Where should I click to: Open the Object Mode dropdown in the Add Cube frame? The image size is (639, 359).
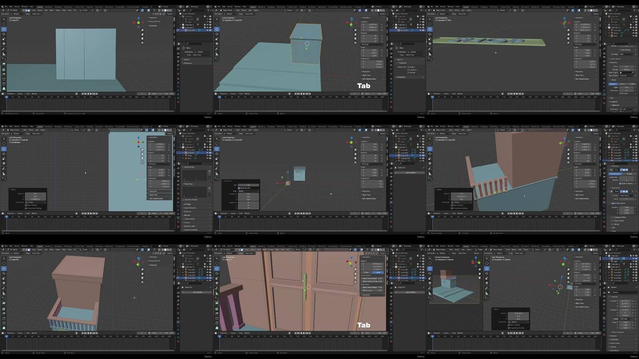228,130
